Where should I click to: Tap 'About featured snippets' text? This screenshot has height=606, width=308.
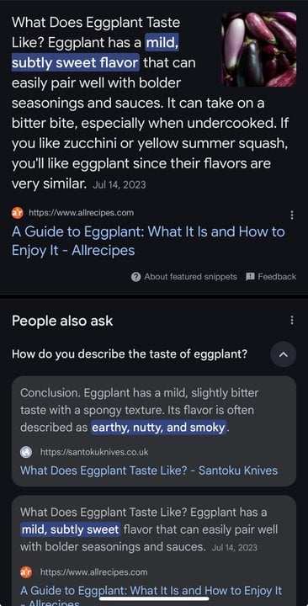pyautogui.click(x=190, y=277)
